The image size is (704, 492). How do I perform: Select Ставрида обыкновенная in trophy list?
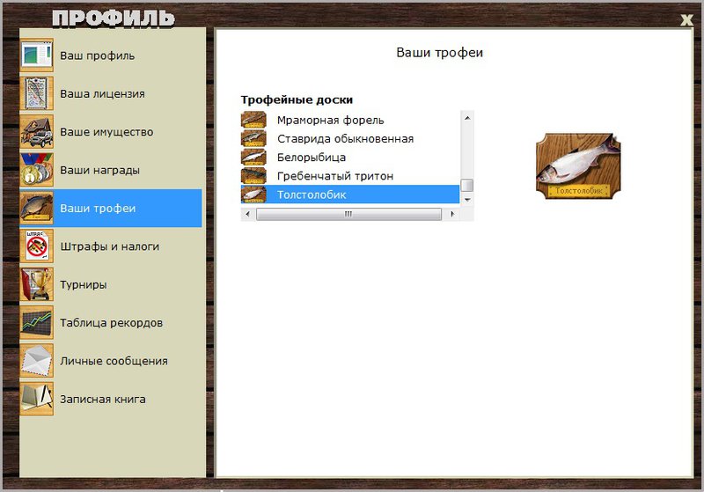350,138
